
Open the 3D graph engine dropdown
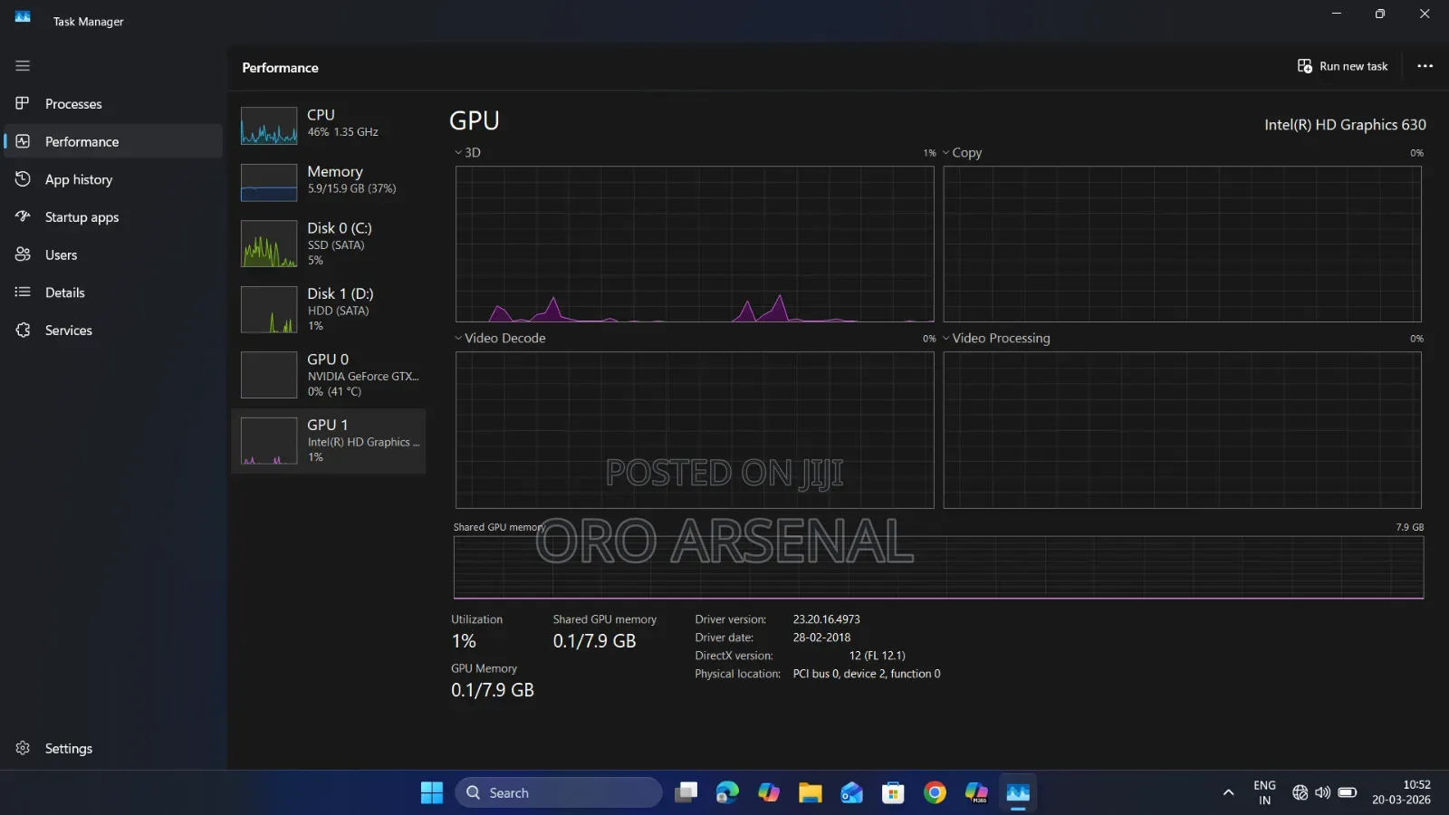[x=467, y=153]
